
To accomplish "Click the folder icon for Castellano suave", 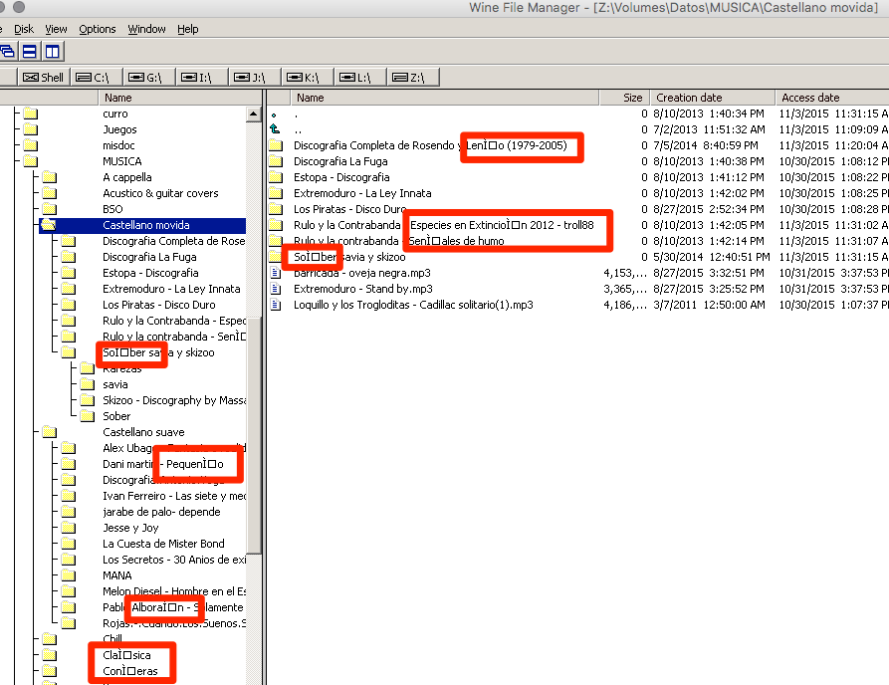I will [50, 432].
